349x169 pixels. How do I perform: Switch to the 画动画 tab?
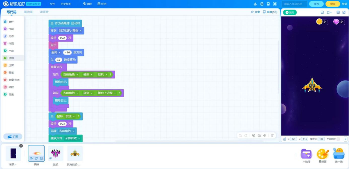click(28, 12)
